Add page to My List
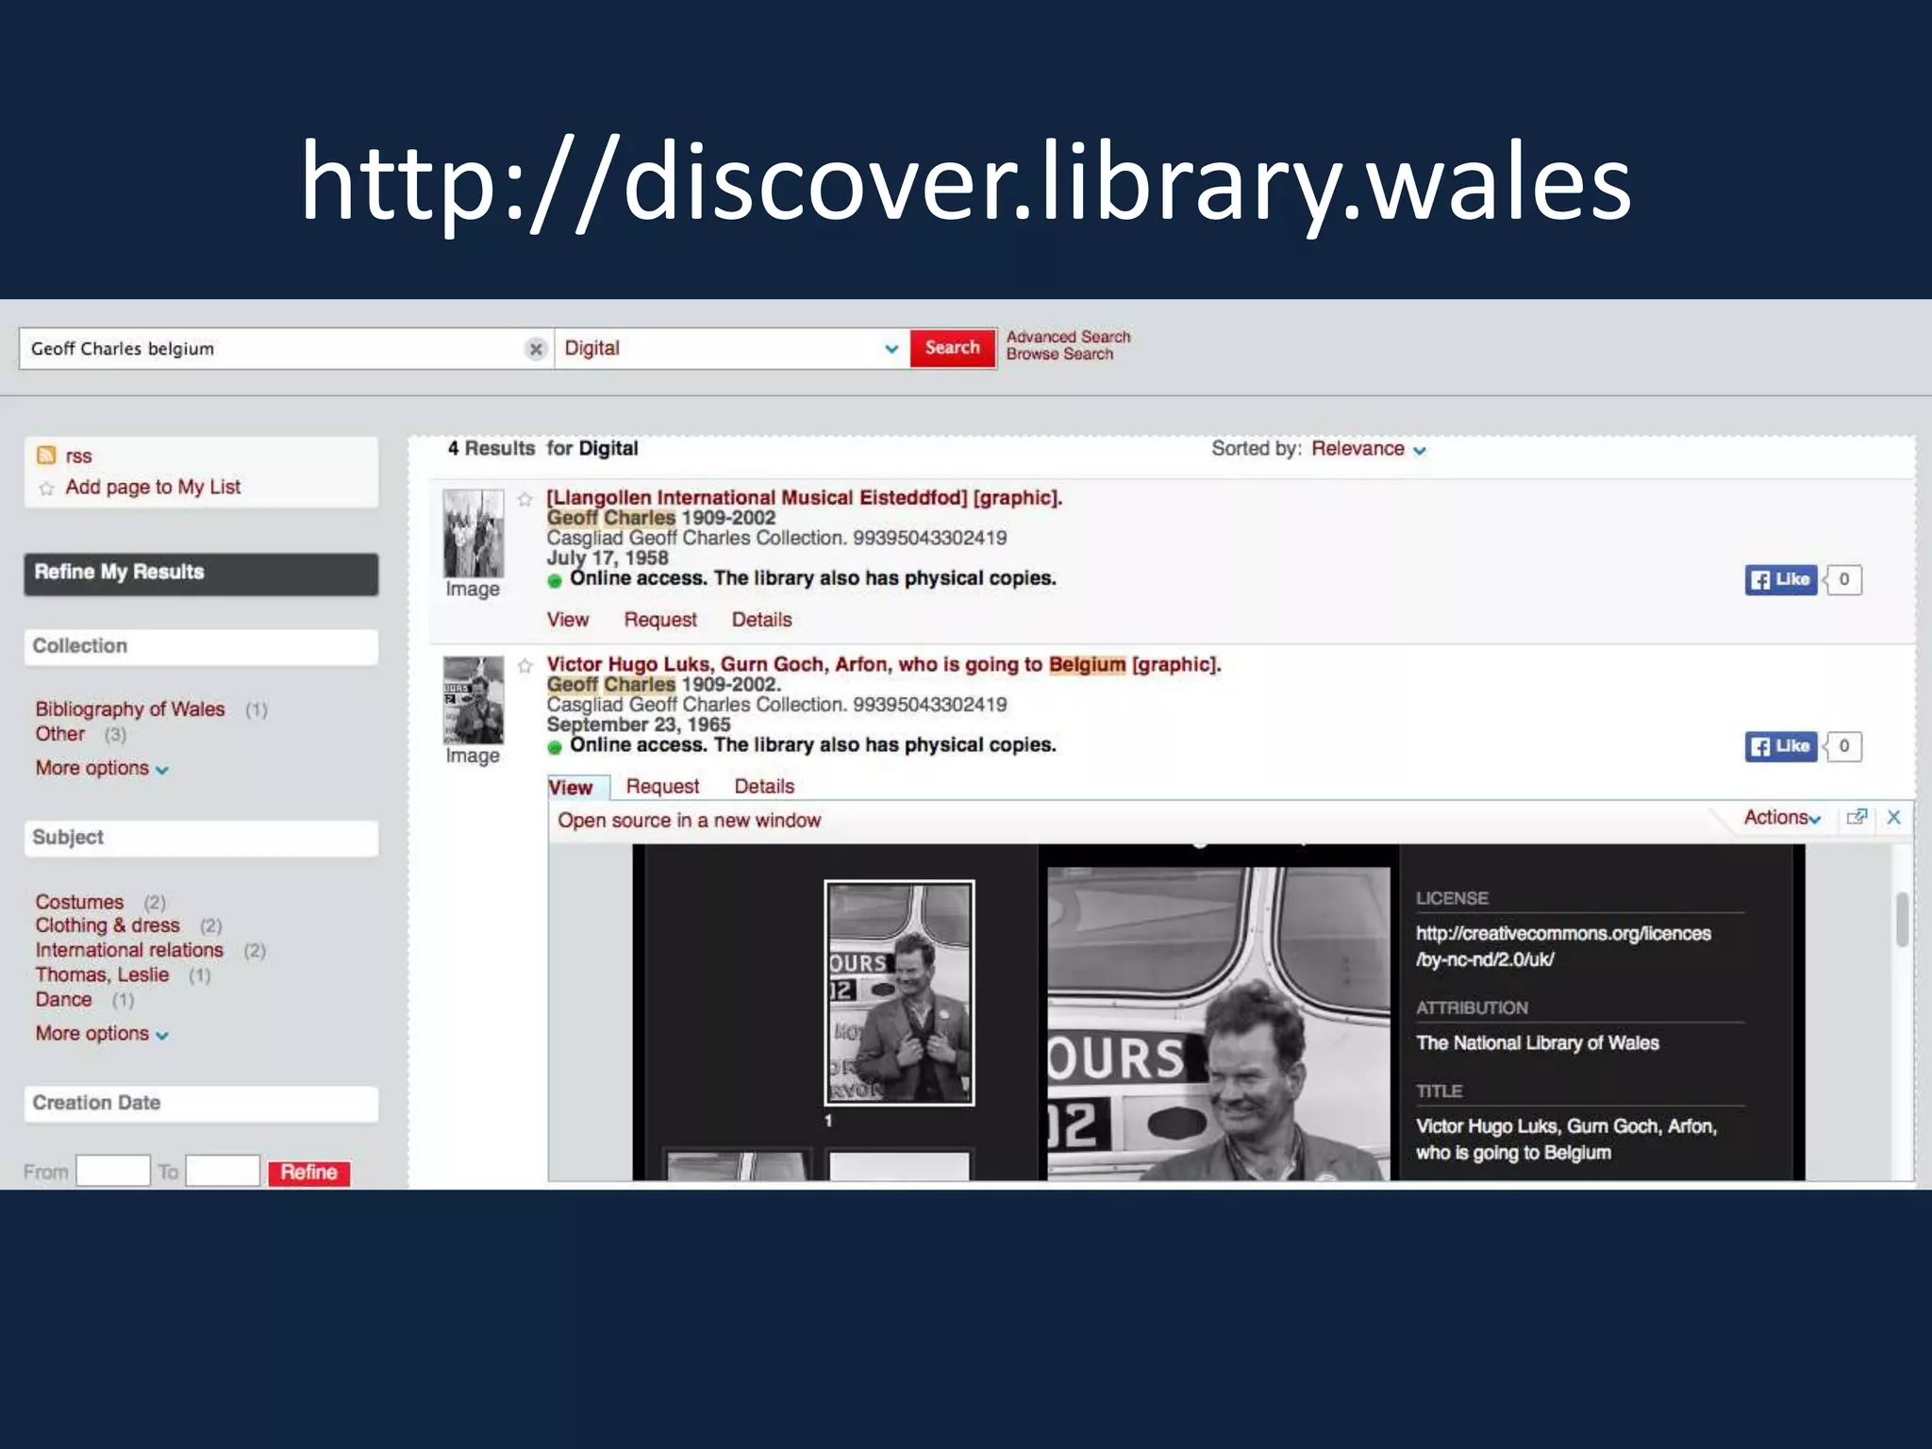The width and height of the screenshot is (1932, 1449). click(153, 487)
